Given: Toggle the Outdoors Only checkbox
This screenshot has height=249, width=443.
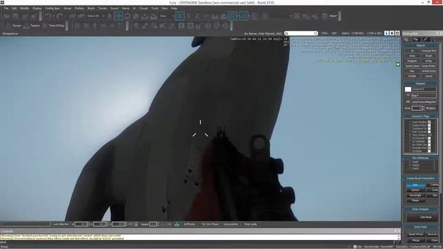Looking at the screenshot, I should pyautogui.click(x=429, y=129).
